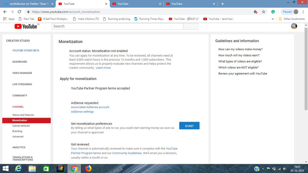Open the Firefox taskbar icon

click(88, 169)
